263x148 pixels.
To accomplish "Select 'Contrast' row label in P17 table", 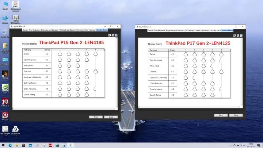I will pos(153,72).
